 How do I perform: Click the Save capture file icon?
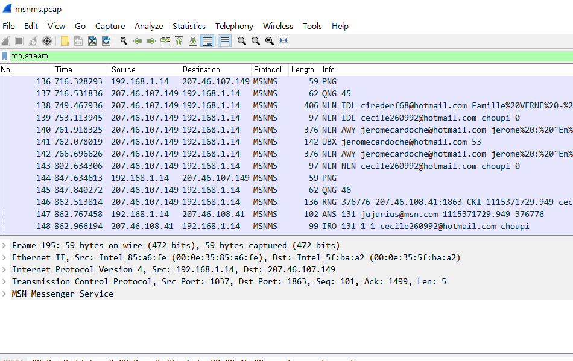[x=78, y=41]
